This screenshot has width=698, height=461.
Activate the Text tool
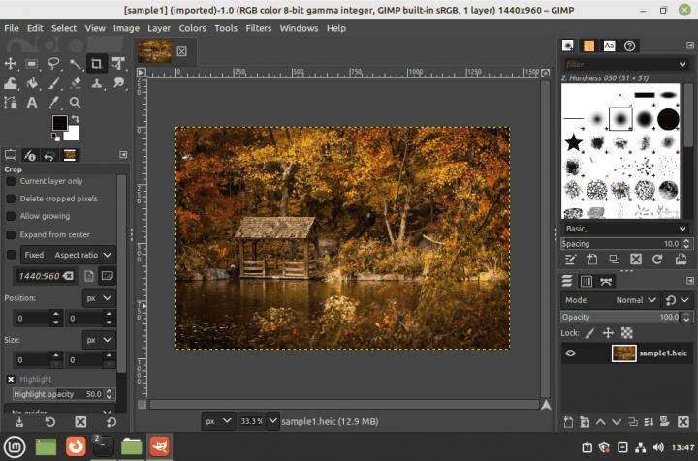click(x=32, y=103)
